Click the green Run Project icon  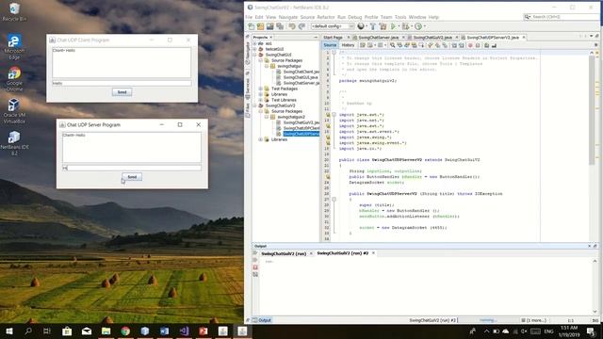(x=393, y=26)
